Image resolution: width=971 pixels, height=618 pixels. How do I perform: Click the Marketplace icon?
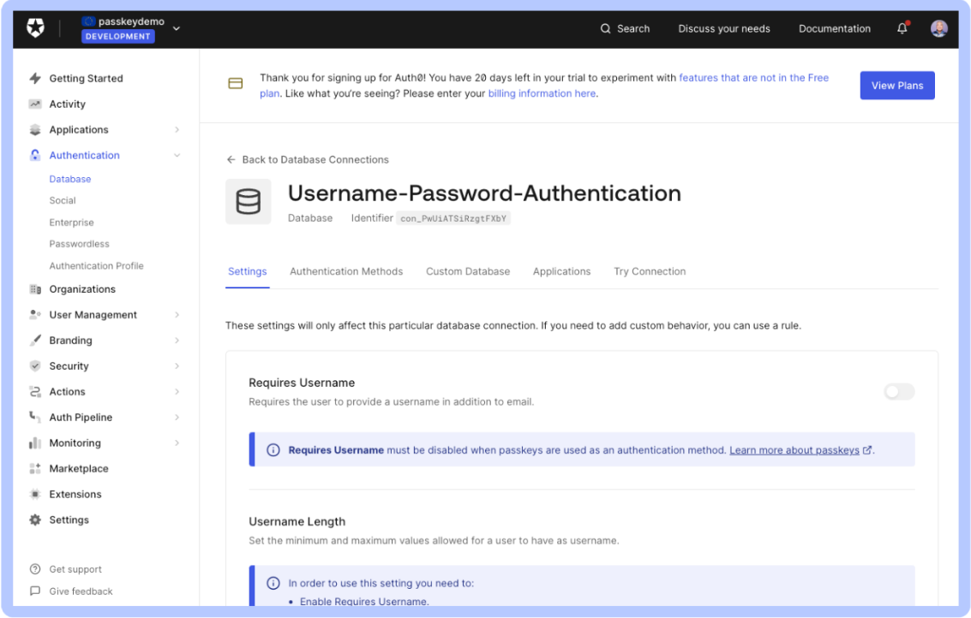[35, 468]
